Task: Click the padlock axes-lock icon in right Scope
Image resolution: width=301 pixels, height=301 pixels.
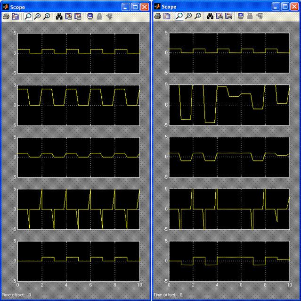Action: tap(250, 16)
